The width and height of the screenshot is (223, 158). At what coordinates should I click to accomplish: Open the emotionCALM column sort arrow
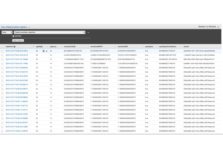click(88, 47)
